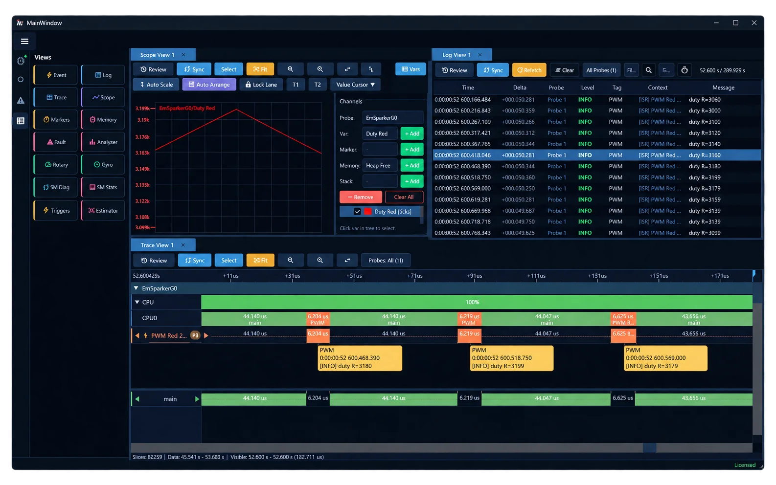Click the Refetch button in Log View

[529, 70]
